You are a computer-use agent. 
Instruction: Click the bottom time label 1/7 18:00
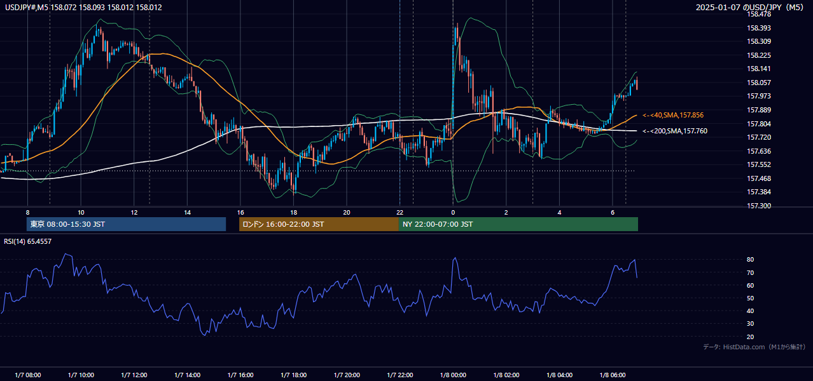coord(293,375)
